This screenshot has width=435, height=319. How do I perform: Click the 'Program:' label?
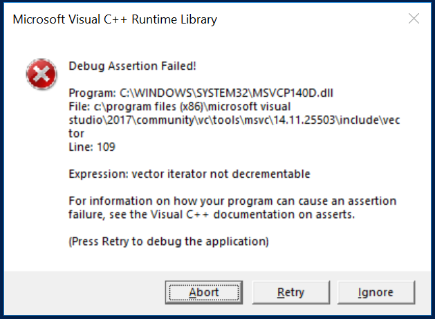93,93
